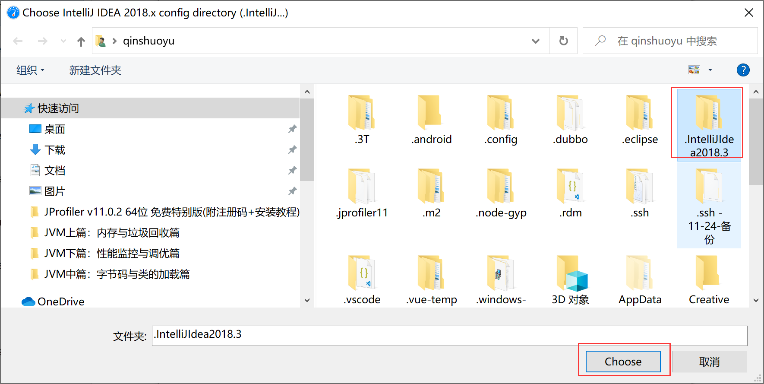Click navigation pane scroll up arrow

307,92
